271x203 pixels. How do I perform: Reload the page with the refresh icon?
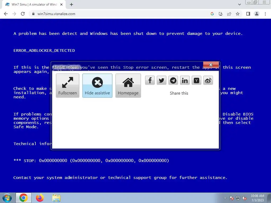[x=23, y=14]
